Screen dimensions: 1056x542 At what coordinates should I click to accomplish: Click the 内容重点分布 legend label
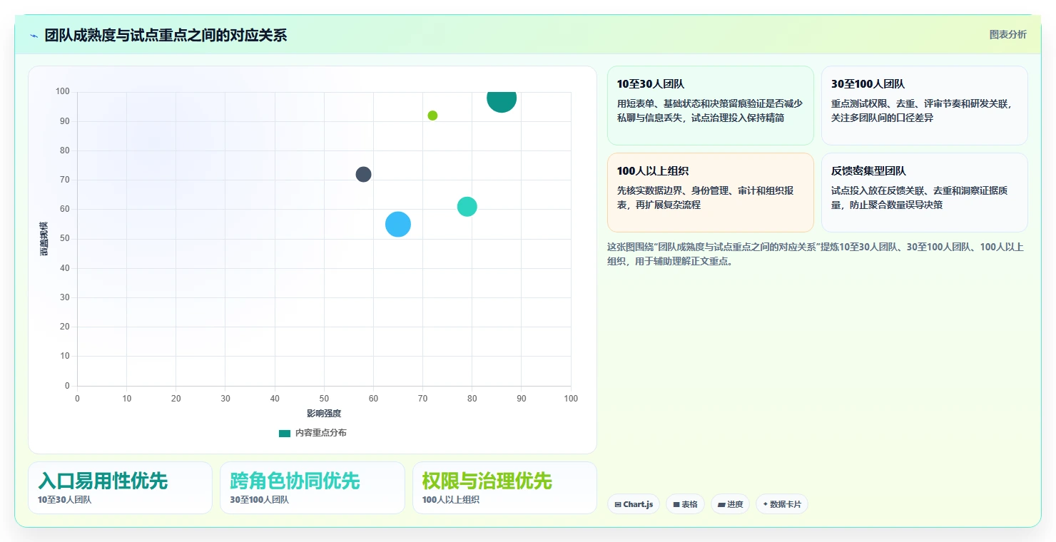click(x=320, y=433)
